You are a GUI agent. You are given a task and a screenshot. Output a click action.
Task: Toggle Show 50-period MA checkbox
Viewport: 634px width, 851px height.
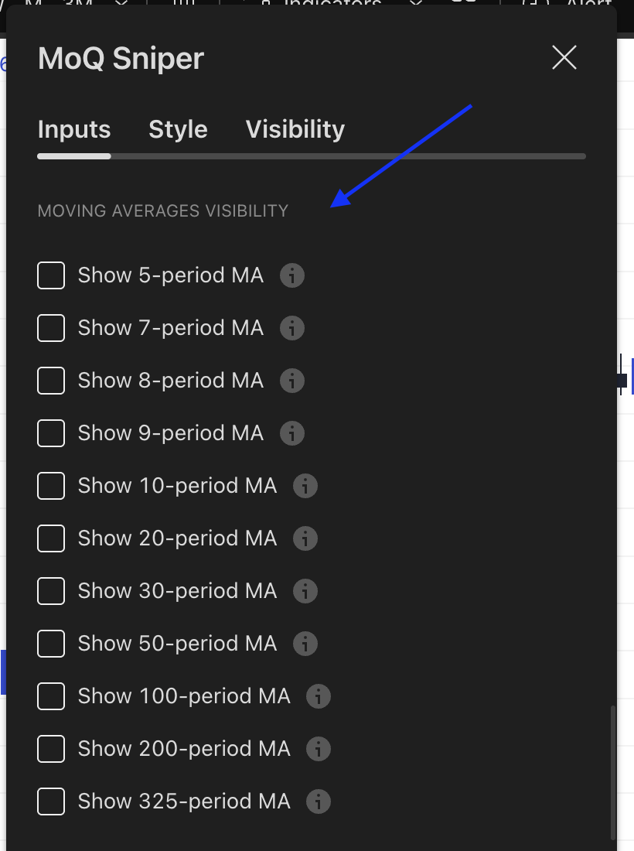click(51, 644)
